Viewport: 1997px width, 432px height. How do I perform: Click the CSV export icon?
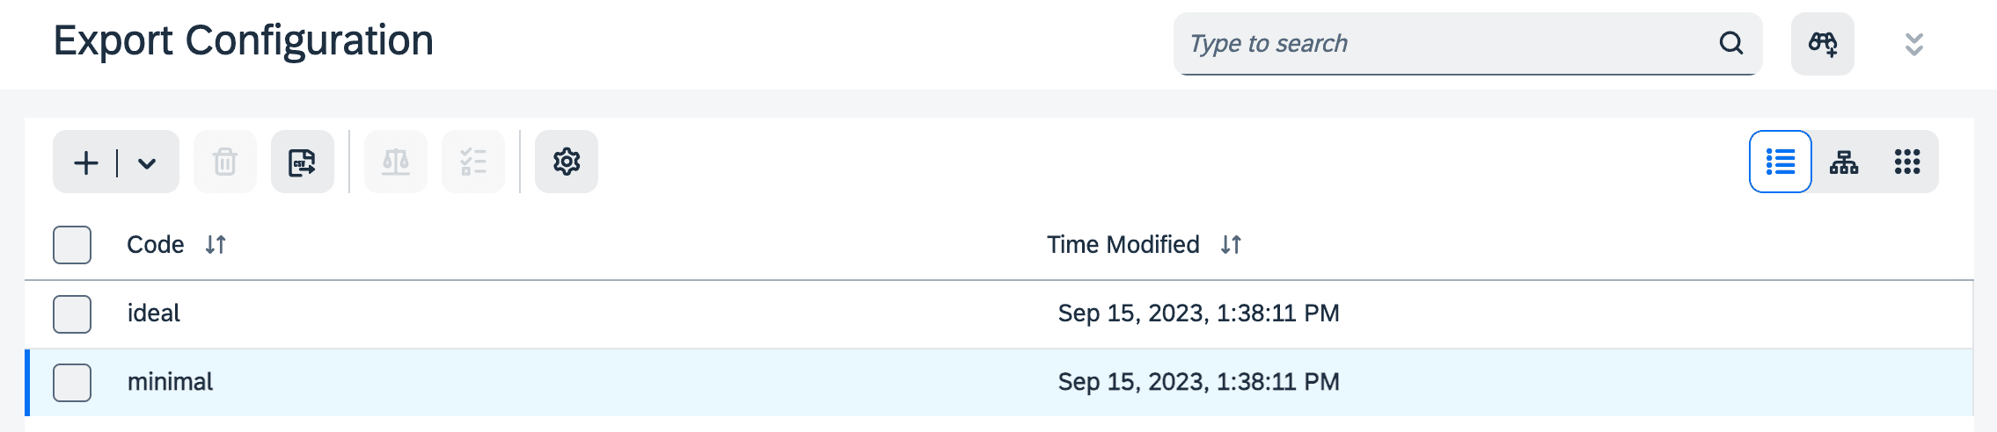click(x=302, y=162)
